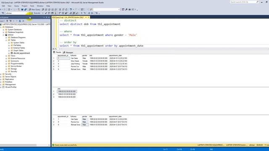Image resolution: width=269 pixels, height=151 pixels.
Task: Switch to Results to File
Action: (77, 13)
